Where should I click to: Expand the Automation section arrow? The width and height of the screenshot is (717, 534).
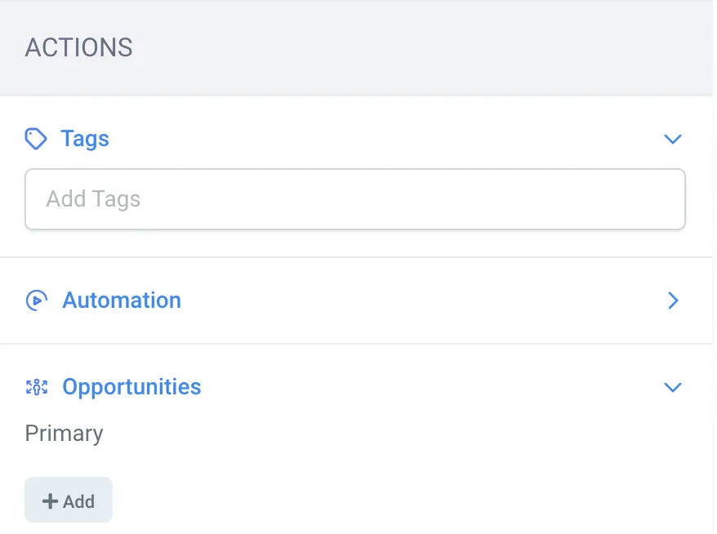click(x=673, y=300)
